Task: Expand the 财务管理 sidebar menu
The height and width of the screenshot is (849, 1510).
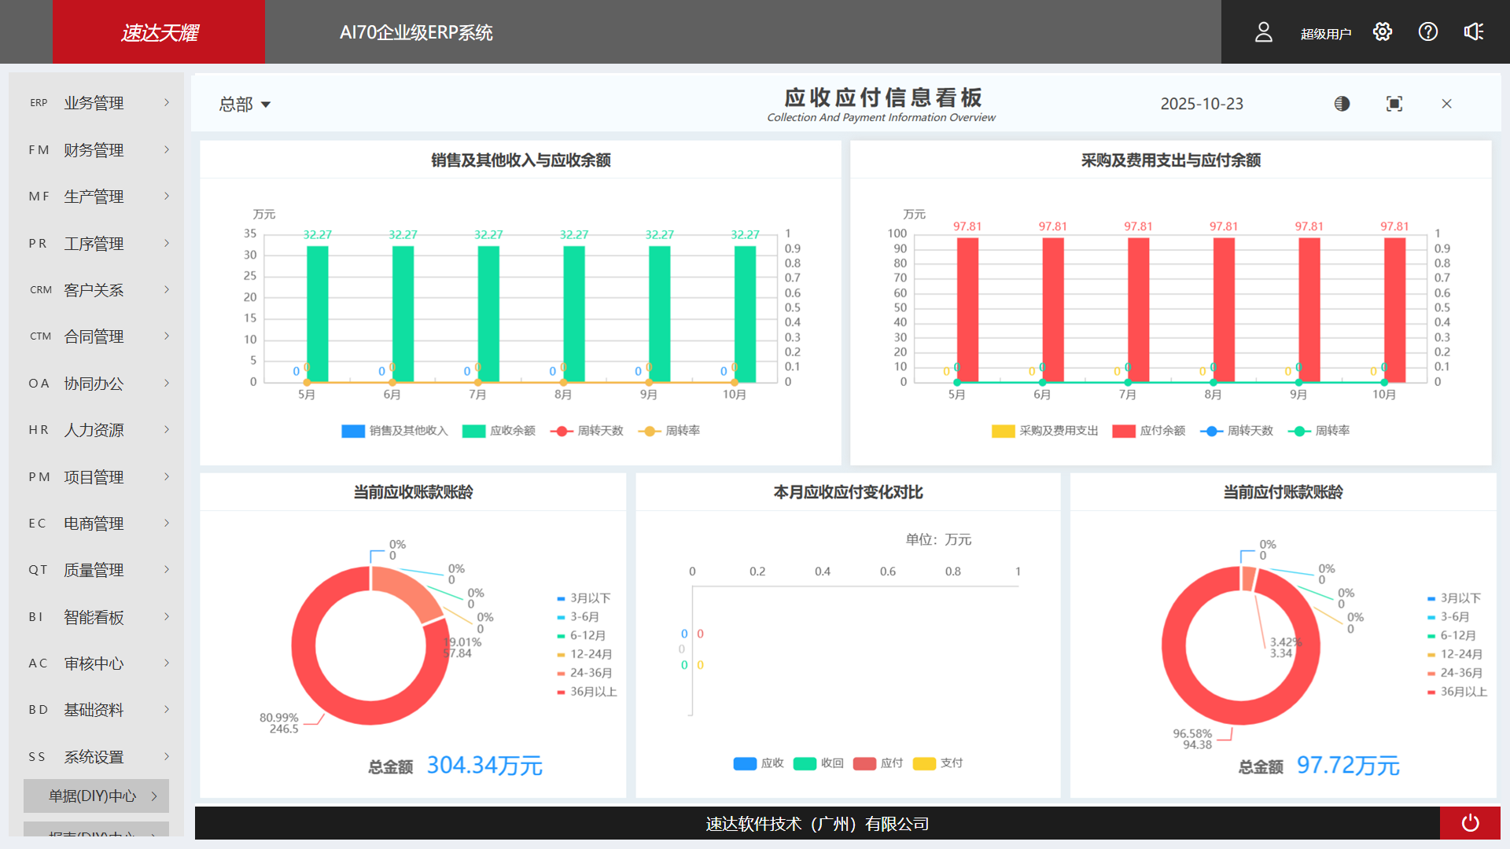Action: (x=93, y=149)
